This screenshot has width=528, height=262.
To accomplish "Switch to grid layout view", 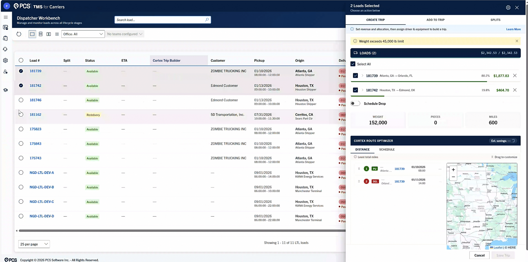I will coord(57,34).
